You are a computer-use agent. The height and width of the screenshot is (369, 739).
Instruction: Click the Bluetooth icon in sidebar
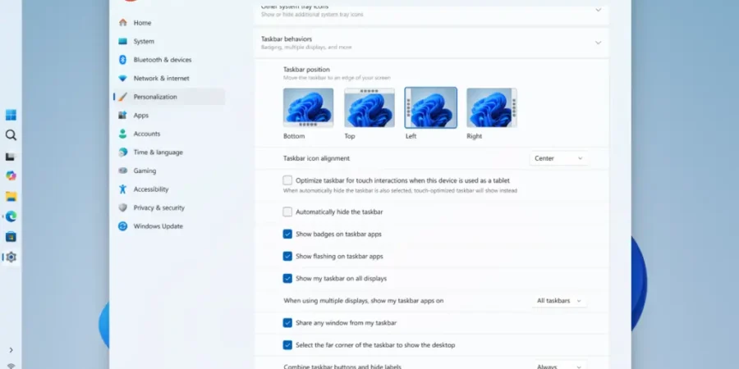click(122, 60)
